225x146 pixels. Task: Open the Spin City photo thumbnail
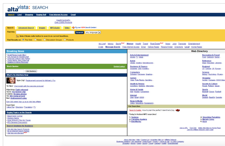(11, 80)
